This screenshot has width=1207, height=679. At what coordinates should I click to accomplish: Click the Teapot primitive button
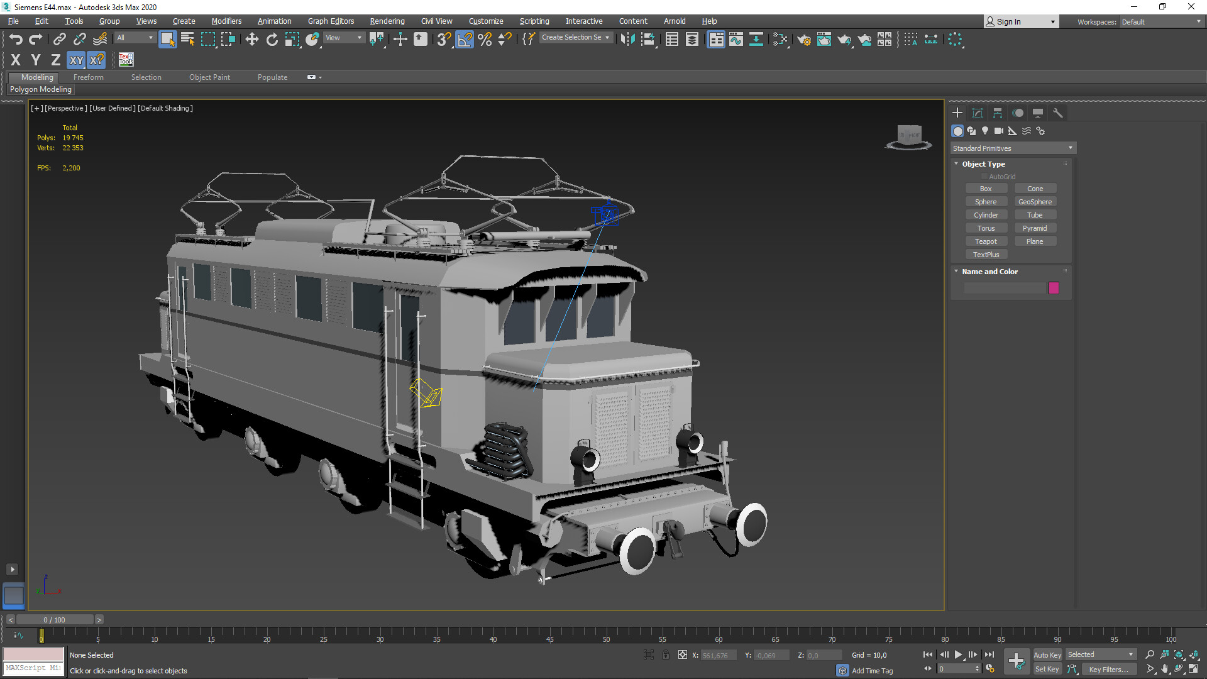point(986,241)
